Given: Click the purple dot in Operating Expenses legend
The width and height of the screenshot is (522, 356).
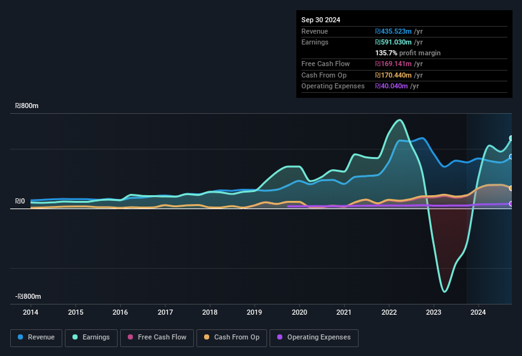Looking at the screenshot, I should pos(280,337).
